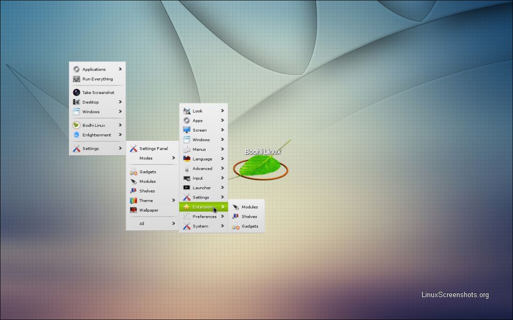Image resolution: width=513 pixels, height=320 pixels.
Task: Select the System menu item
Action: (x=200, y=226)
